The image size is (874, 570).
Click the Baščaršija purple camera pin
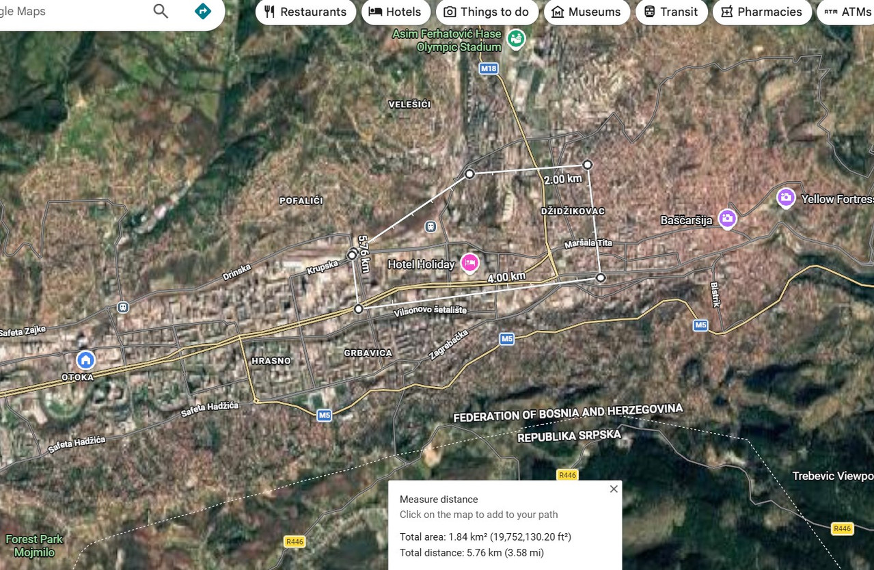pyautogui.click(x=727, y=219)
